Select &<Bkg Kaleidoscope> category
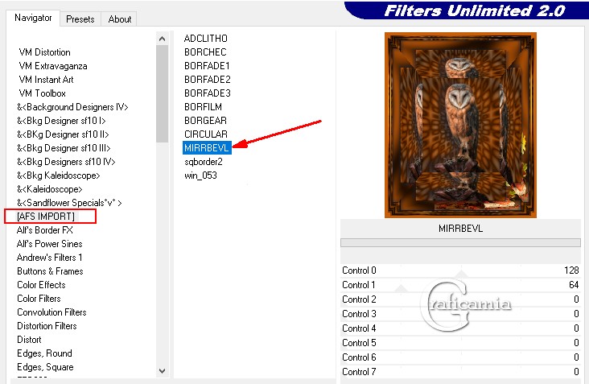Image resolution: width=589 pixels, height=384 pixels. tap(58, 175)
